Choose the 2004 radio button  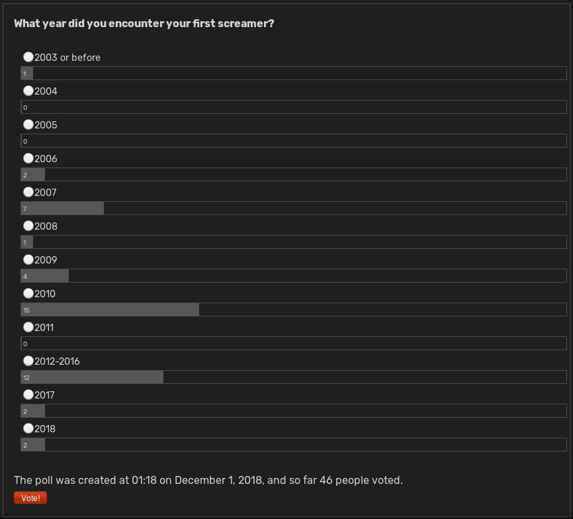(x=28, y=91)
